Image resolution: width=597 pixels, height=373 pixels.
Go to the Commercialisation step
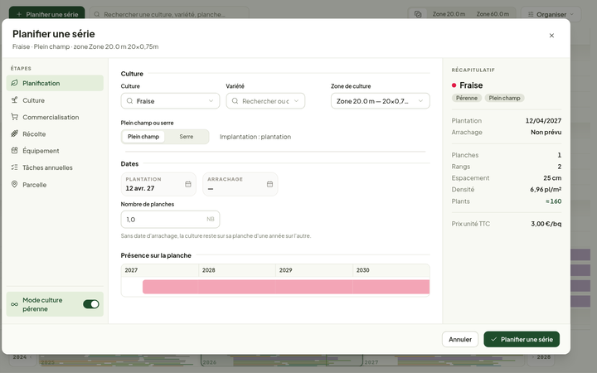(55, 117)
